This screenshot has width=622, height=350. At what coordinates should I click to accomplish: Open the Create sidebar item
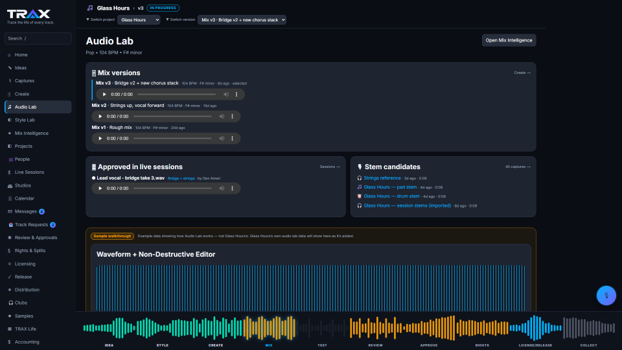click(x=38, y=94)
